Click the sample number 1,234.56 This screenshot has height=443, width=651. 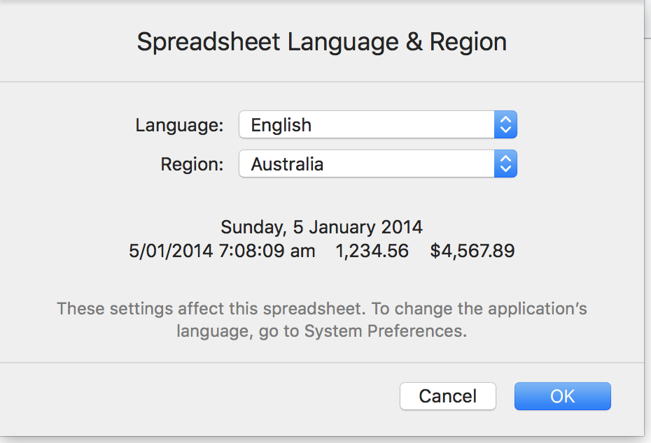372,251
